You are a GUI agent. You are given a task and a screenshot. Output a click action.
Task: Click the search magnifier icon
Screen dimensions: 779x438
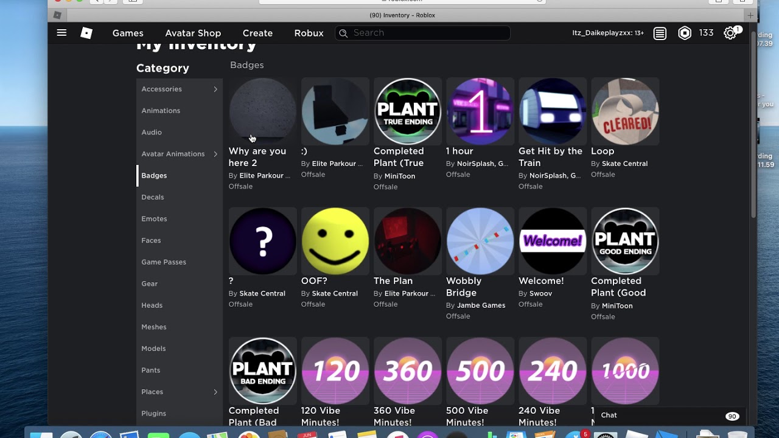pyautogui.click(x=343, y=33)
